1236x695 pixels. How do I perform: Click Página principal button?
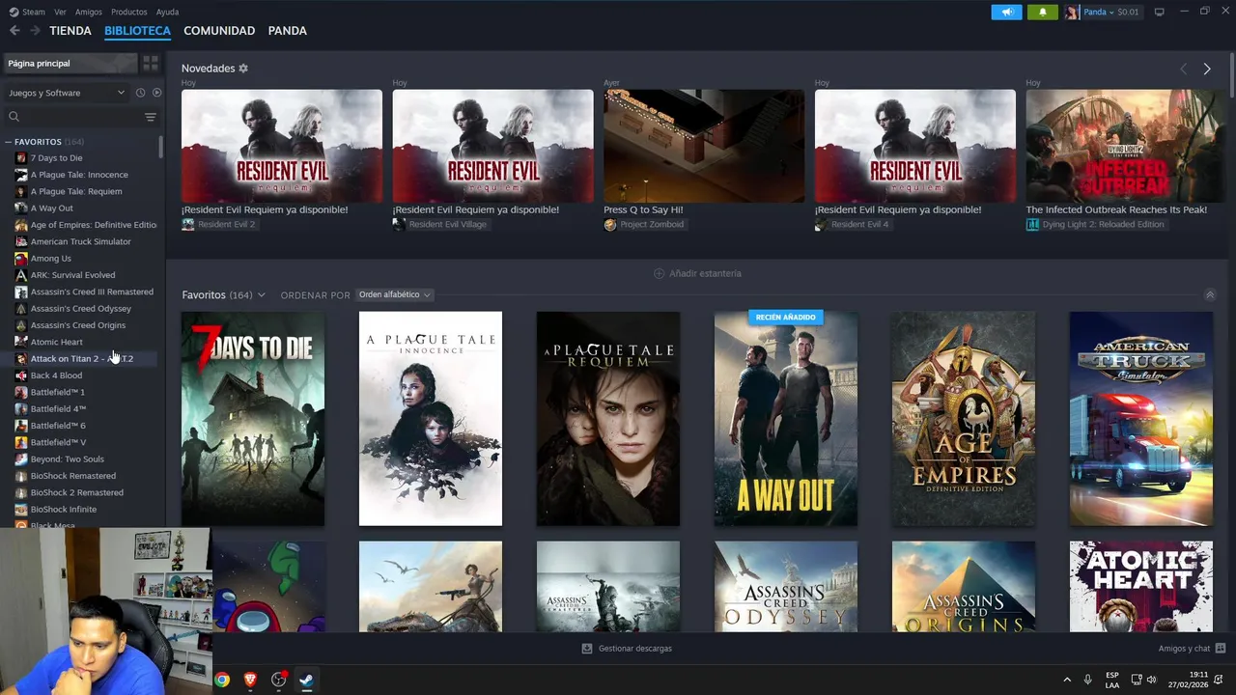click(x=70, y=64)
